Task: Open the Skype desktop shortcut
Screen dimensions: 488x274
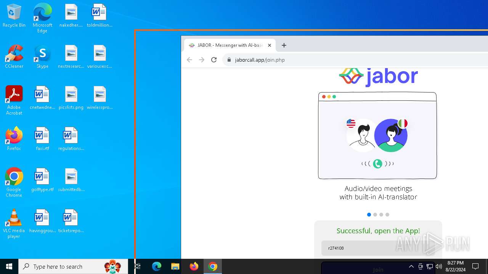Action: [x=42, y=57]
